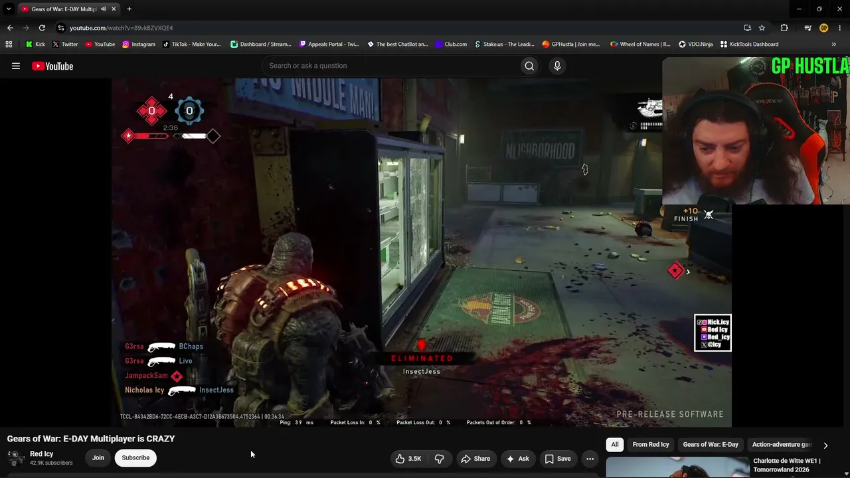Open the install app icon in address bar

(x=747, y=28)
